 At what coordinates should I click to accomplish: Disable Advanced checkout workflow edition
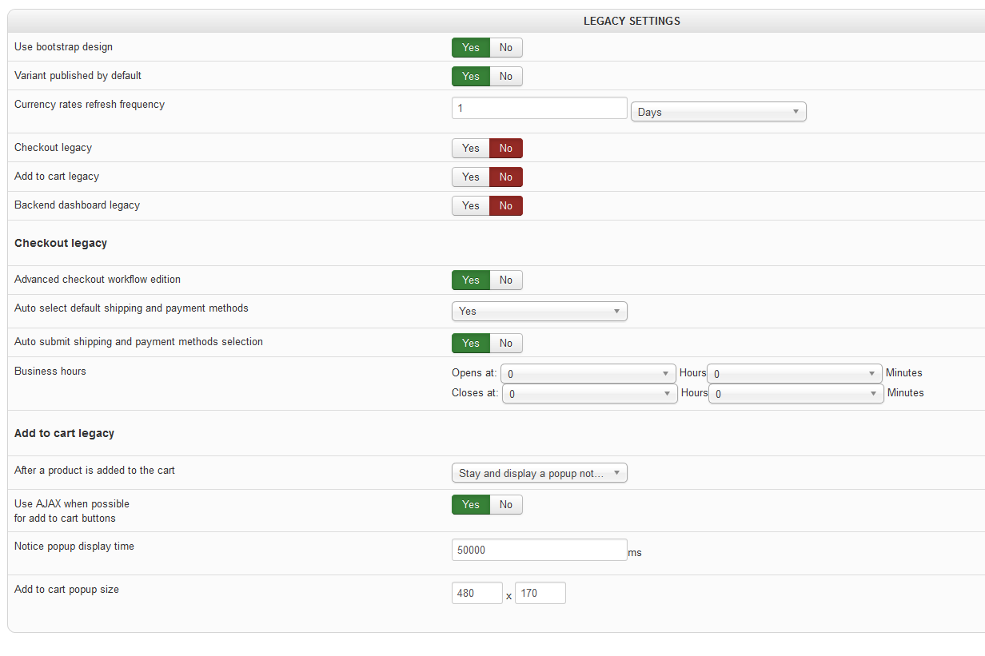506,280
